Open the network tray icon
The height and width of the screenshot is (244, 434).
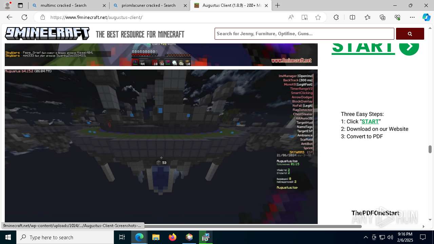(382, 237)
